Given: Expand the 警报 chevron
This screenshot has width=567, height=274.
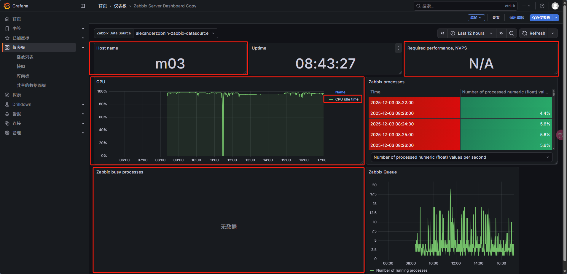Looking at the screenshot, I should pos(83,114).
